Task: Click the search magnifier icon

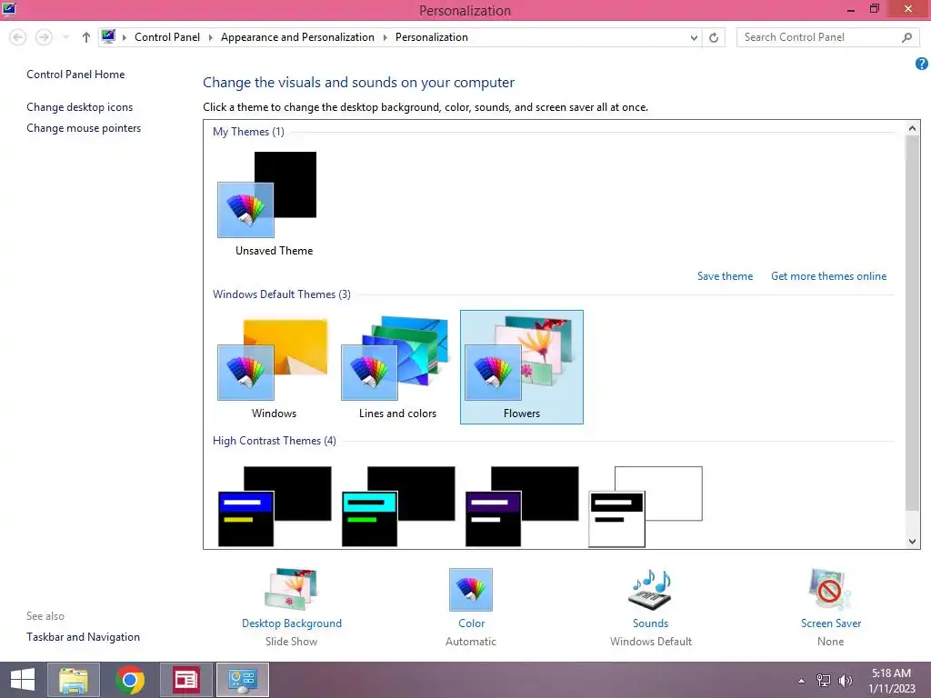Action: [x=906, y=37]
